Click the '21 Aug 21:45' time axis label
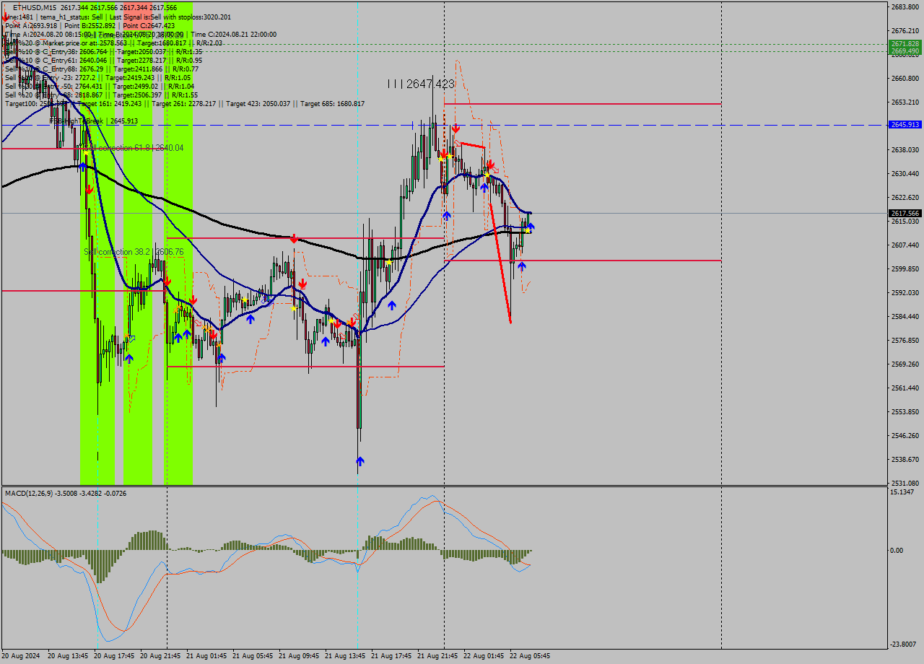Viewport: 924px width, 664px height. click(x=437, y=656)
